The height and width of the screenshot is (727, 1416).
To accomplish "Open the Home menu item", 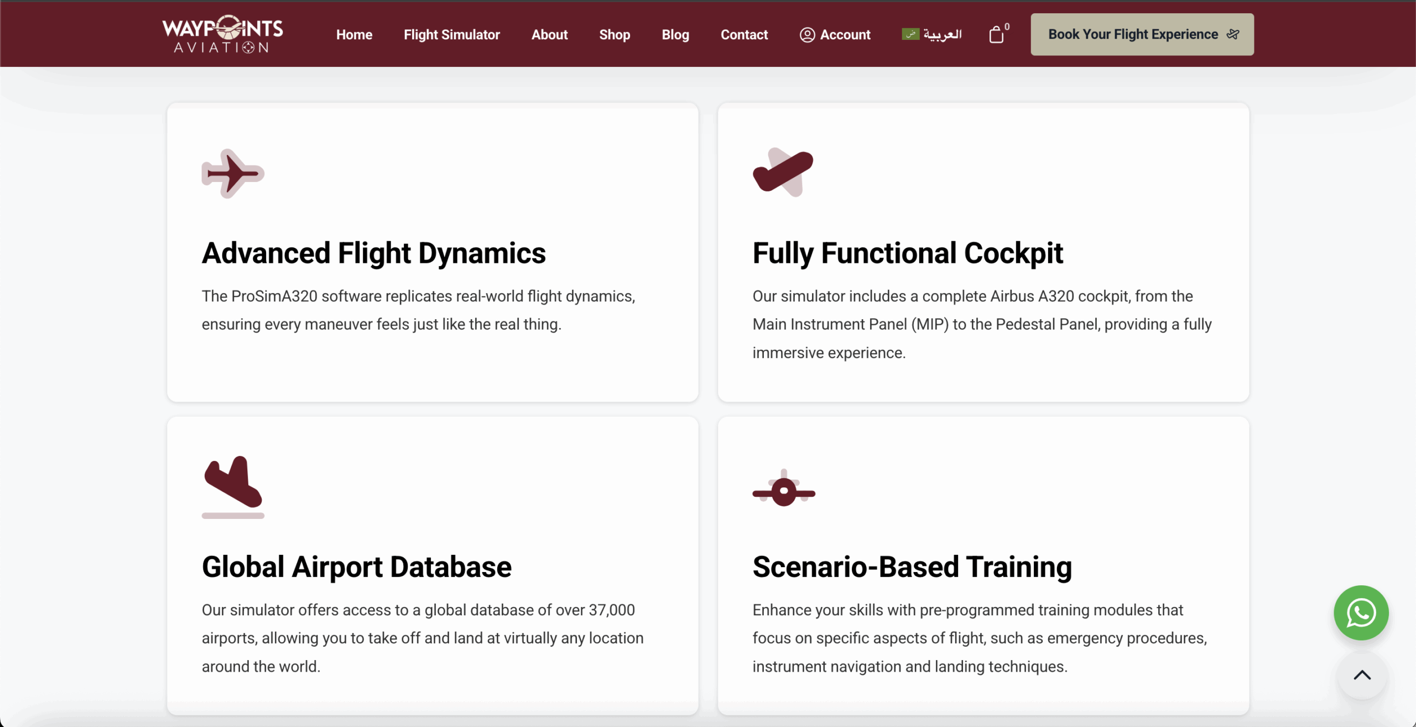I will click(x=354, y=34).
